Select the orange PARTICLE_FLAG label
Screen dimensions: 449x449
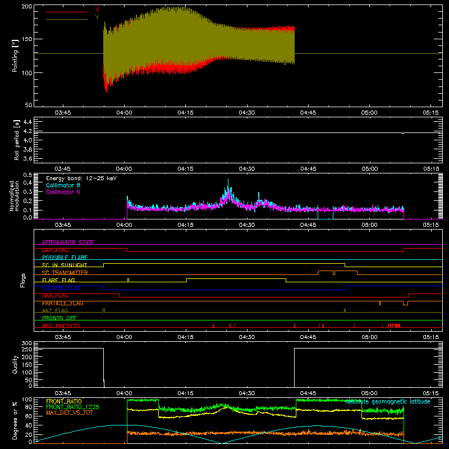(x=63, y=303)
